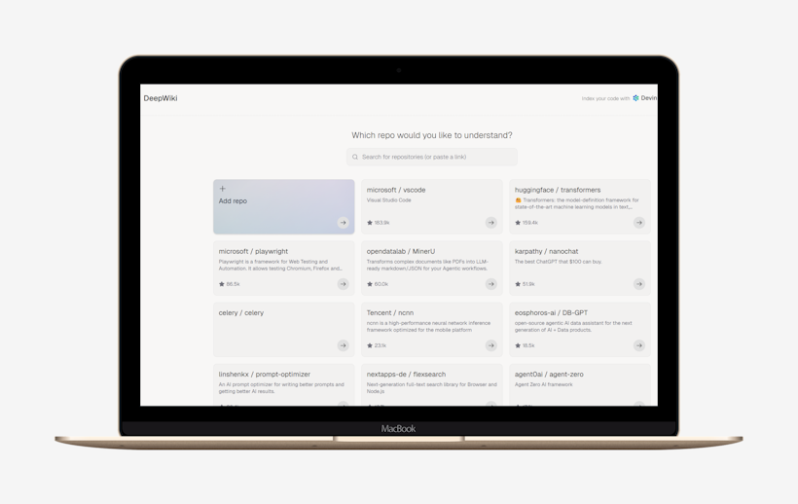Click arrow button on opendatalab / MinerU card
Viewport: 798px width, 504px height.
(x=490, y=284)
